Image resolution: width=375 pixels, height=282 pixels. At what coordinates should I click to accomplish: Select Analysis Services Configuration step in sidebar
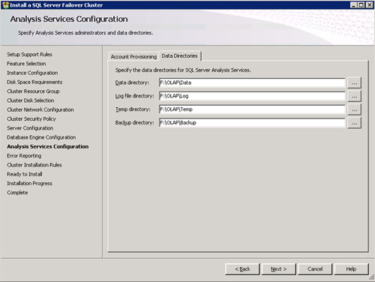48,147
